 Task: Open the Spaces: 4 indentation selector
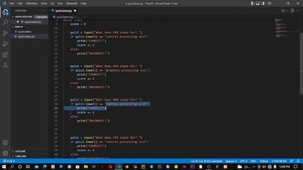pos(231,161)
